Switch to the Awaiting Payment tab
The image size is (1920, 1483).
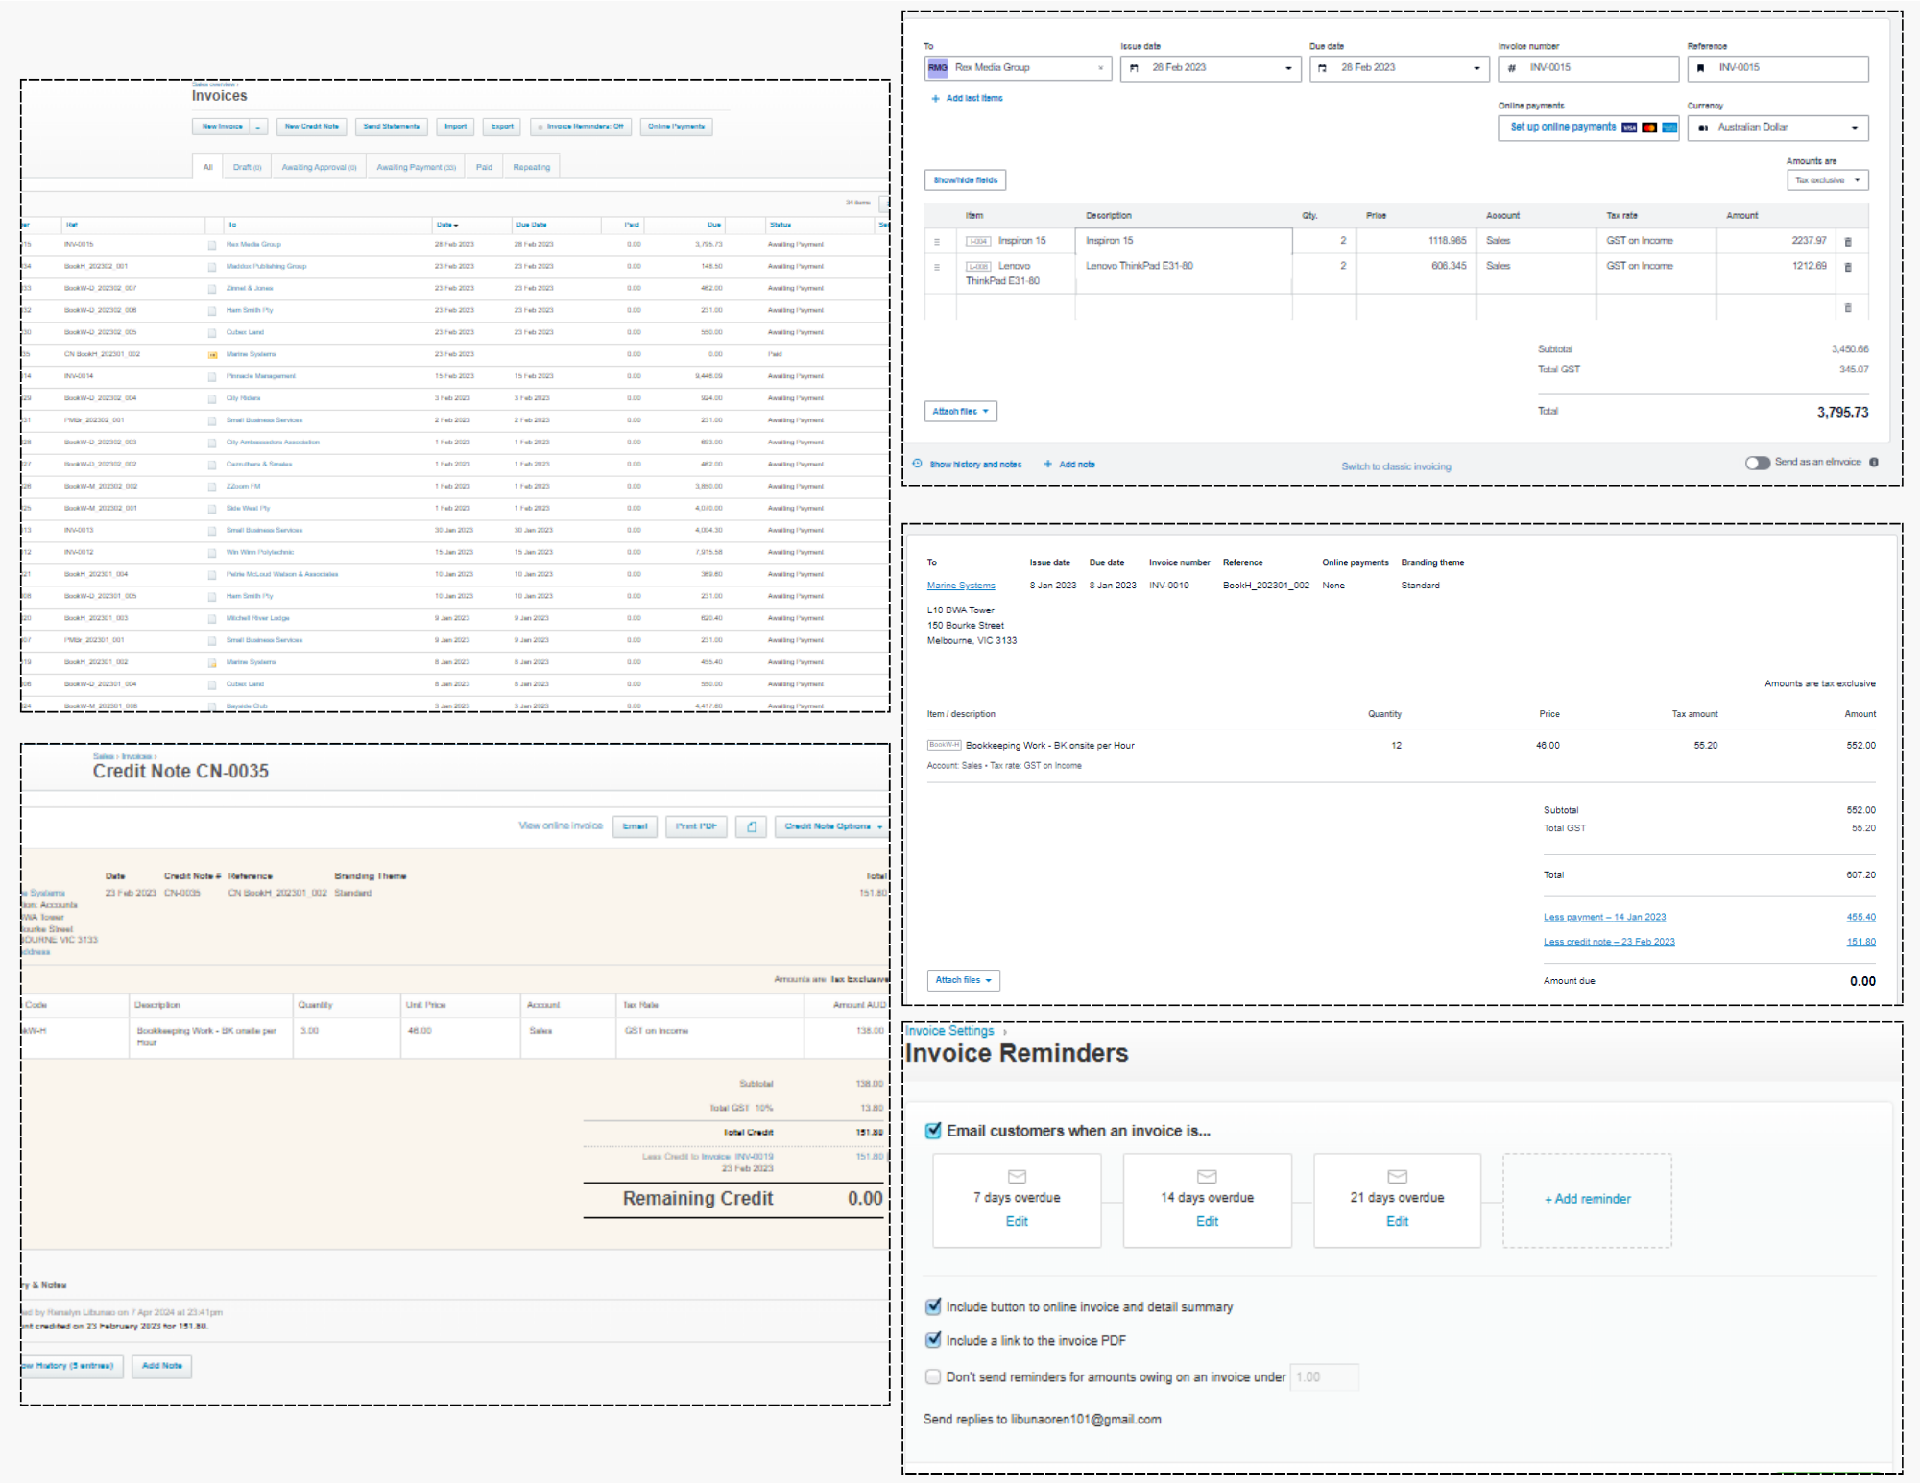[x=416, y=167]
